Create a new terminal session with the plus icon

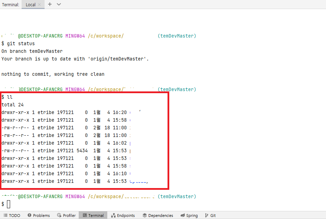[49, 4]
